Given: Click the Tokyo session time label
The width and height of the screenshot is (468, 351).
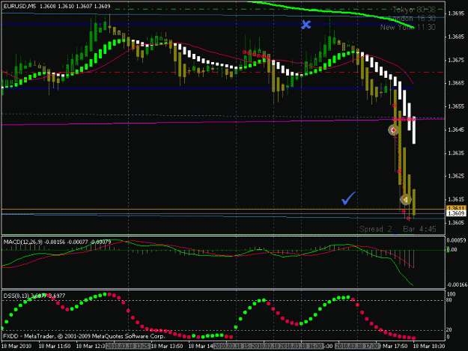Looking at the screenshot, I should [x=414, y=10].
